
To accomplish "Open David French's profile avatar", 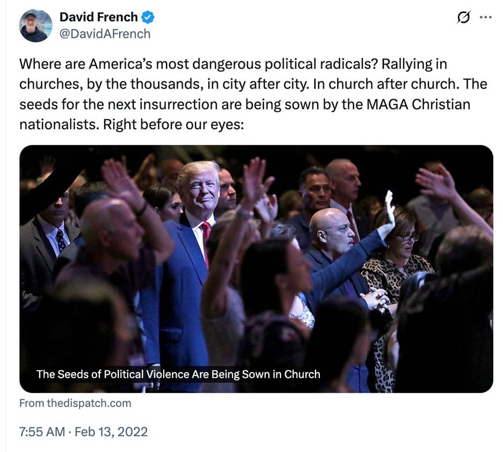I will pyautogui.click(x=36, y=25).
